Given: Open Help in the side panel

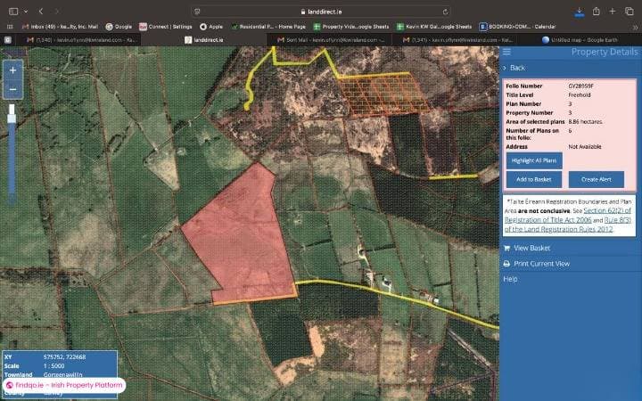Looking at the screenshot, I should click(x=510, y=279).
